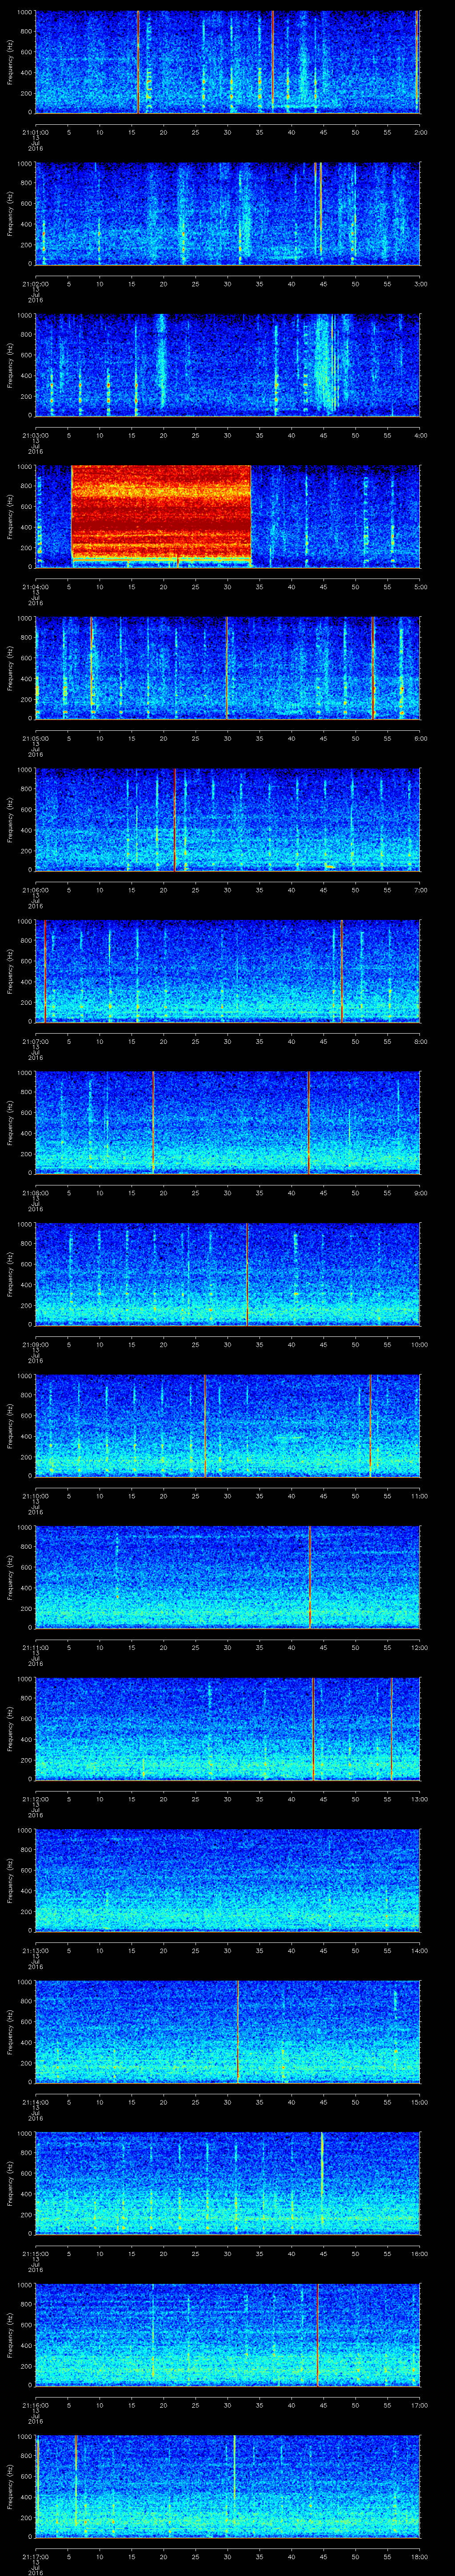Screen dimensions: 455x2576
Task: Click the red spike near 22 seconds in 21:06:00 panel
Action: pos(174,819)
